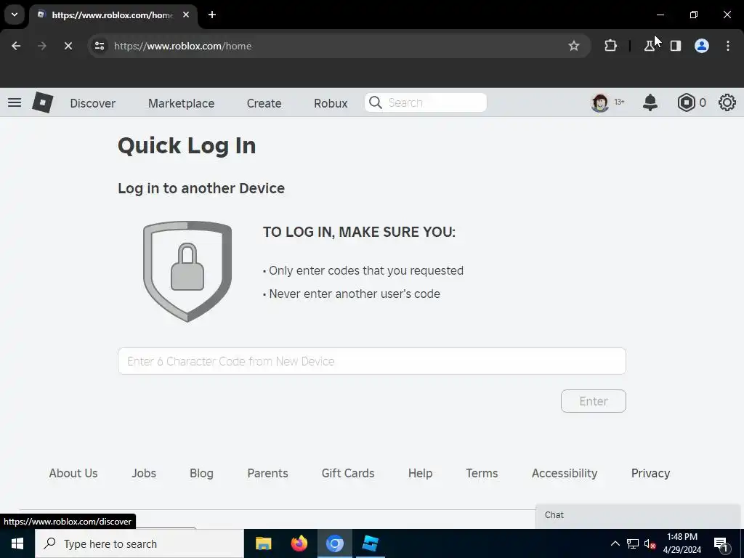Open File Explorer from the taskbar

click(263, 543)
